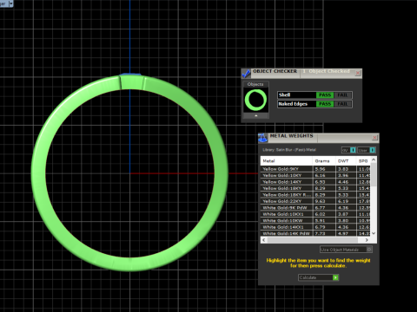This screenshot has width=417, height=312.
Task: Sort by the Metal column header
Action: click(x=287, y=161)
